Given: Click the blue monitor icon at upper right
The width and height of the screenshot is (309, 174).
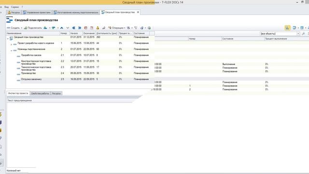Looking at the screenshot, I should (294, 28).
